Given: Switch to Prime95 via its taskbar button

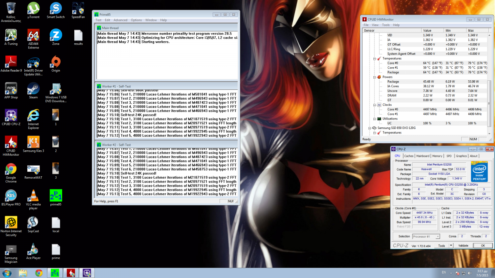Looking at the screenshot, I should tap(54, 273).
